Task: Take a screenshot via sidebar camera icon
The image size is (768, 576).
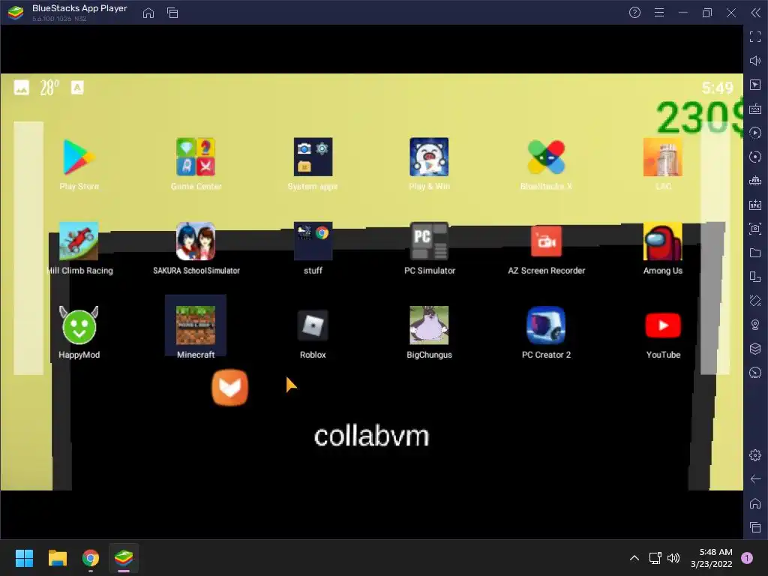Action: 755,229
